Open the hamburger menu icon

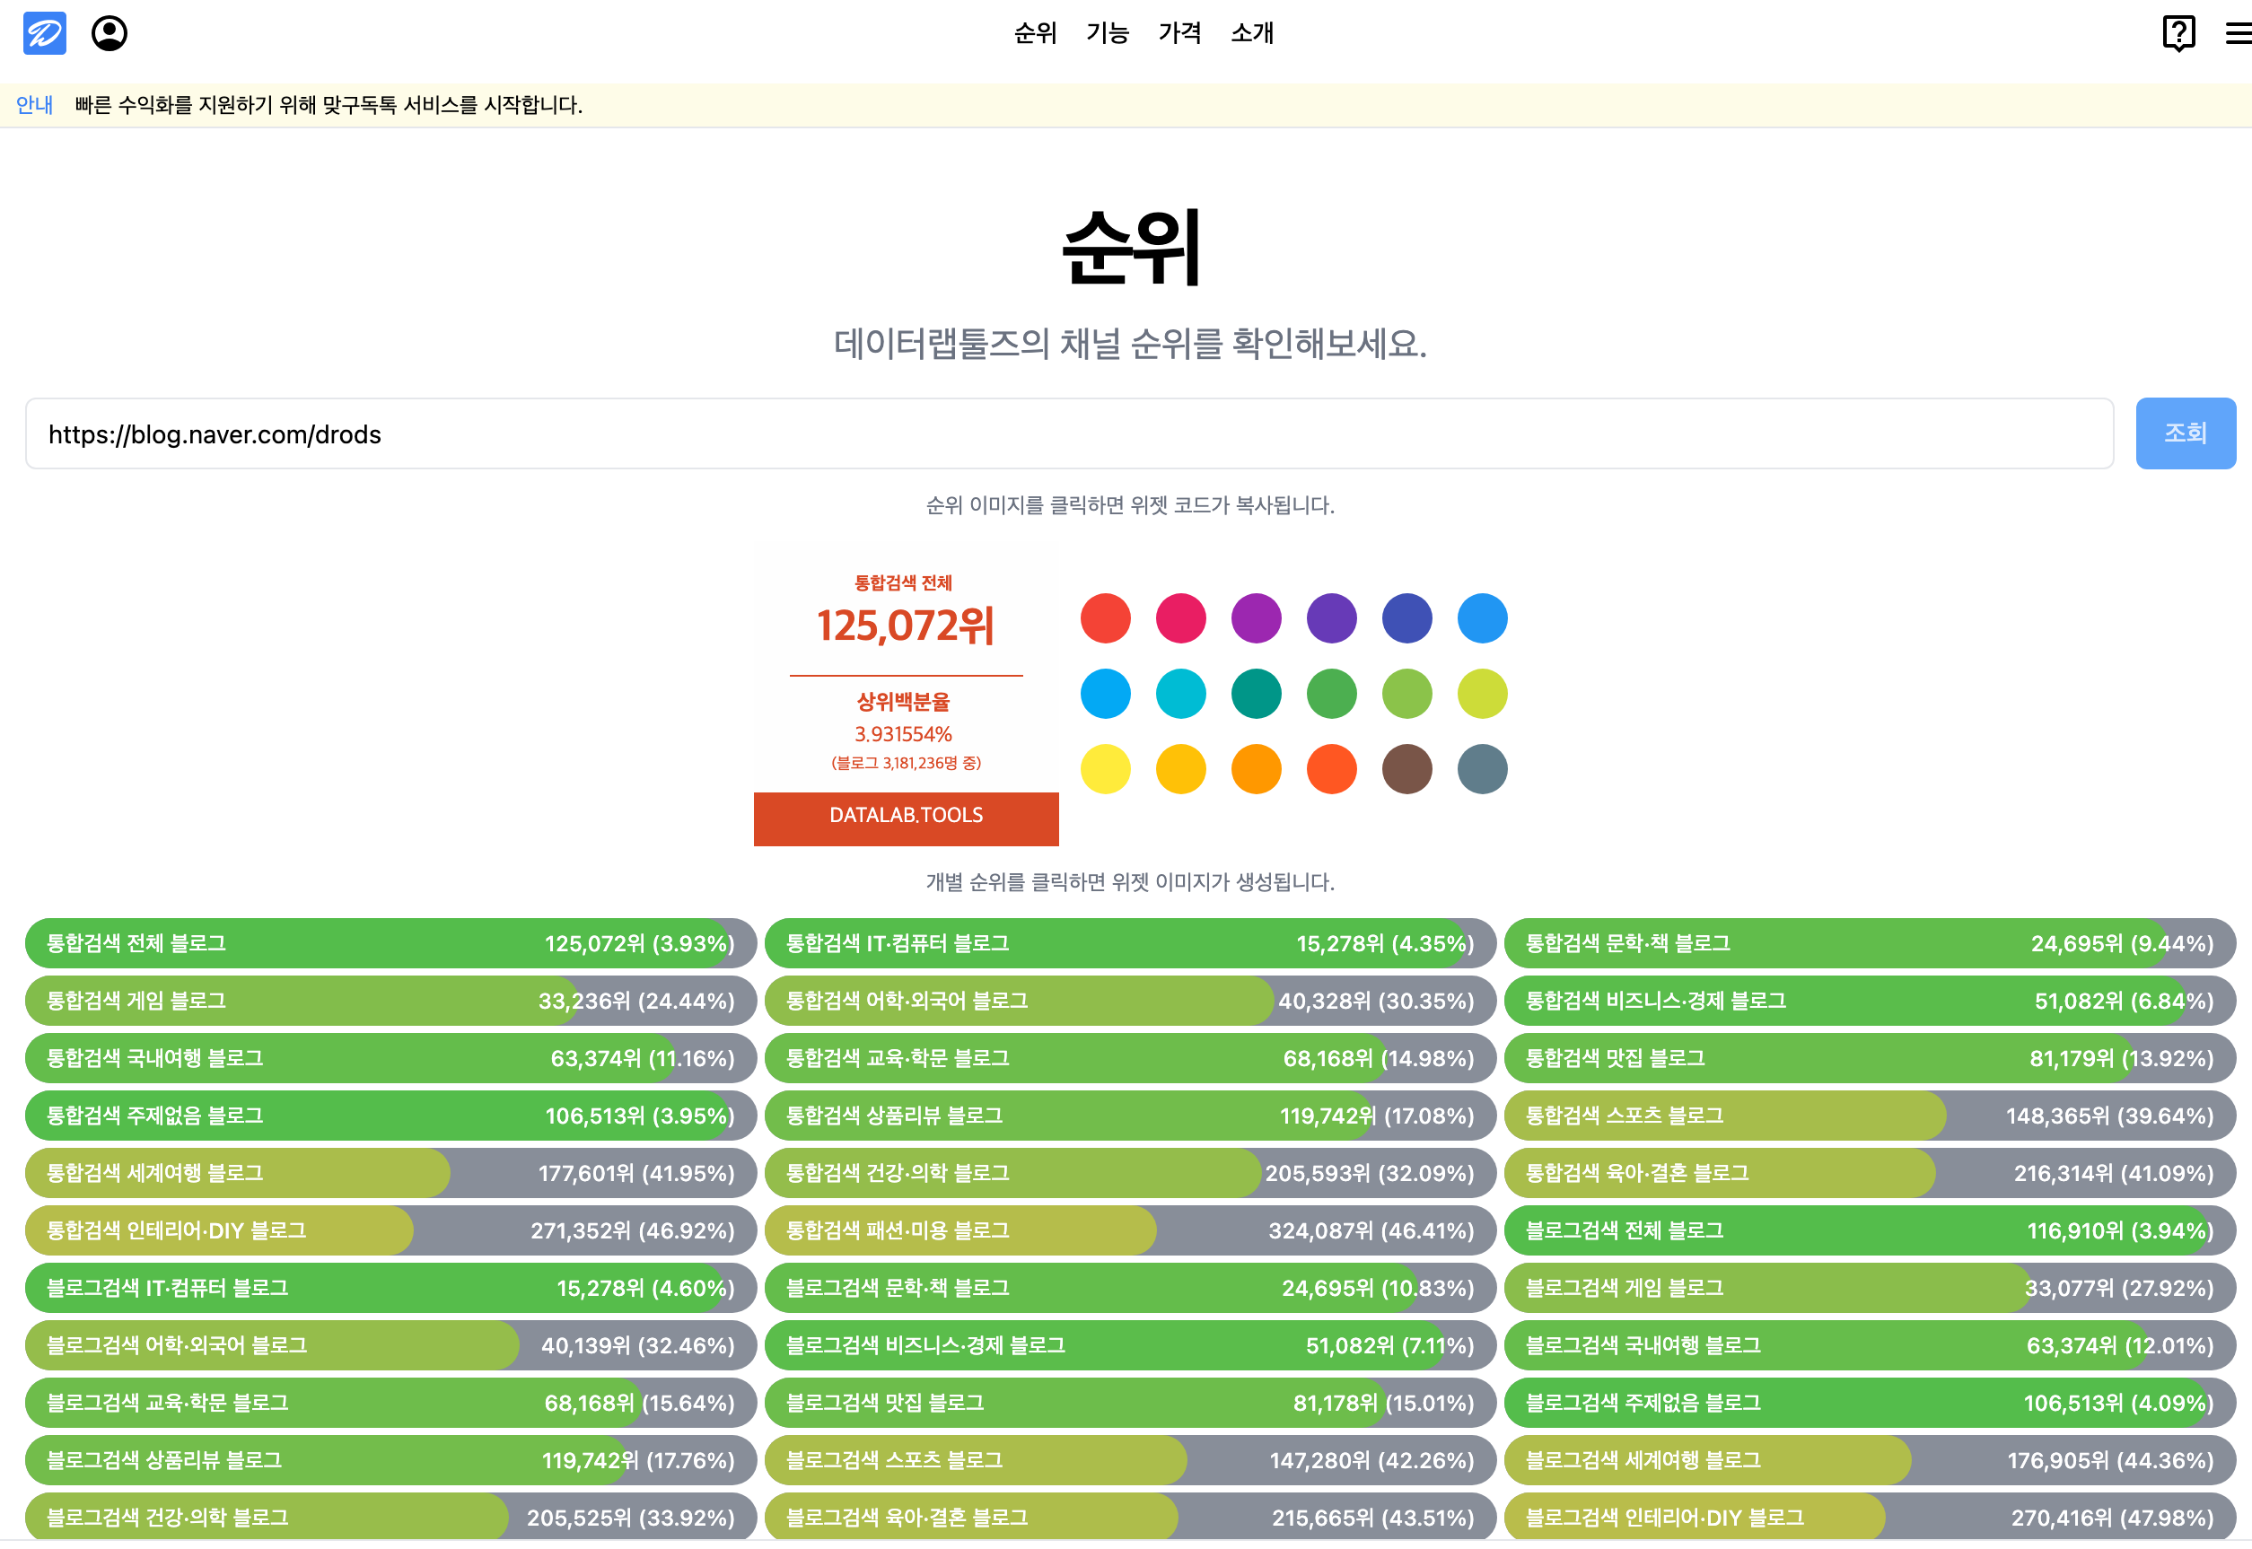pos(2238,33)
